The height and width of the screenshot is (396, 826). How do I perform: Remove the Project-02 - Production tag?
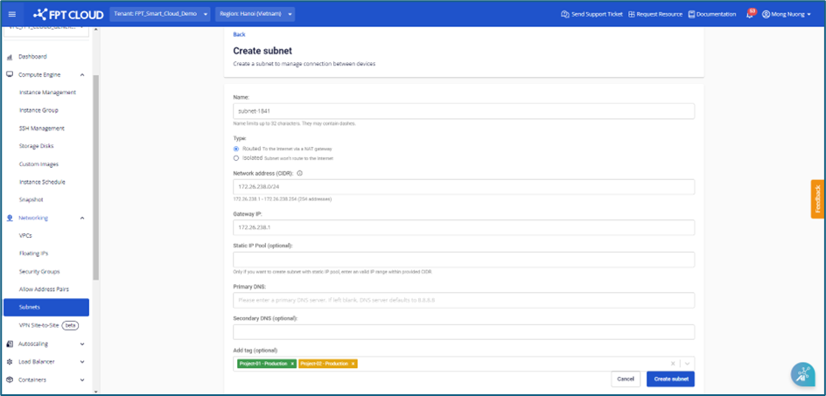click(x=353, y=364)
